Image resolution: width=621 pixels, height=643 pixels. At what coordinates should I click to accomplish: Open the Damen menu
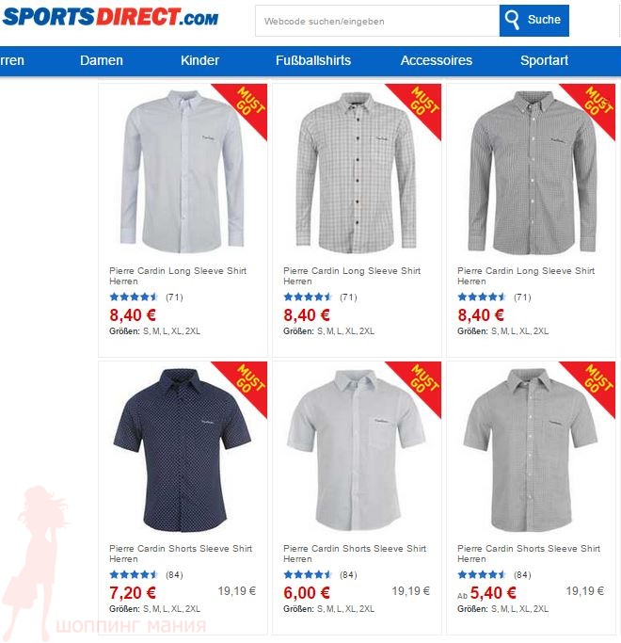[x=102, y=60]
